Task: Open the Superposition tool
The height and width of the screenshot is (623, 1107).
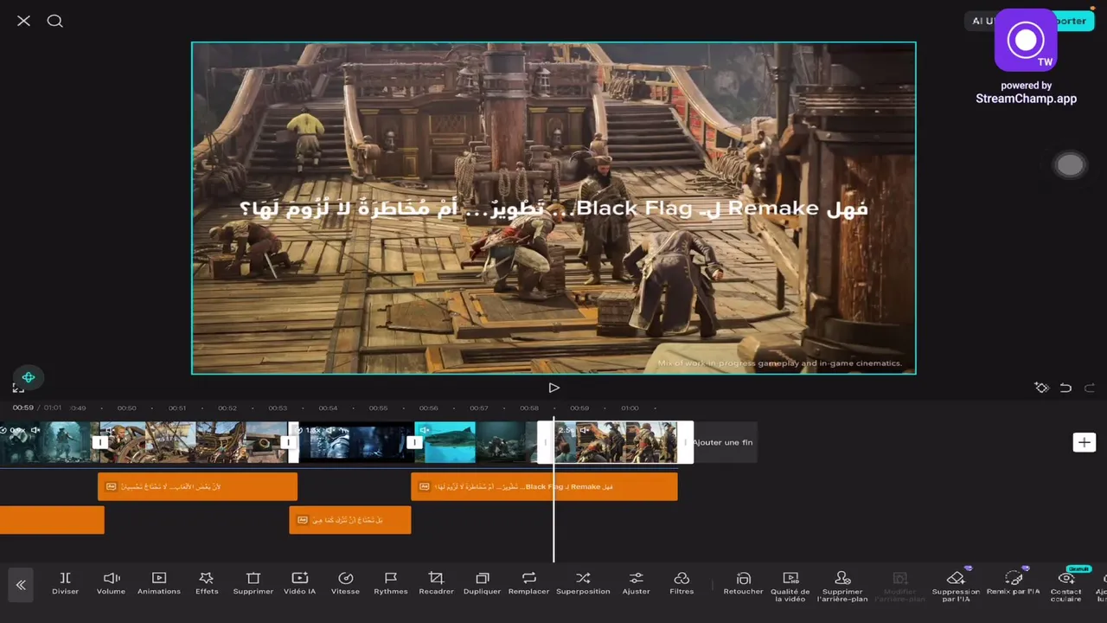Action: (583, 583)
